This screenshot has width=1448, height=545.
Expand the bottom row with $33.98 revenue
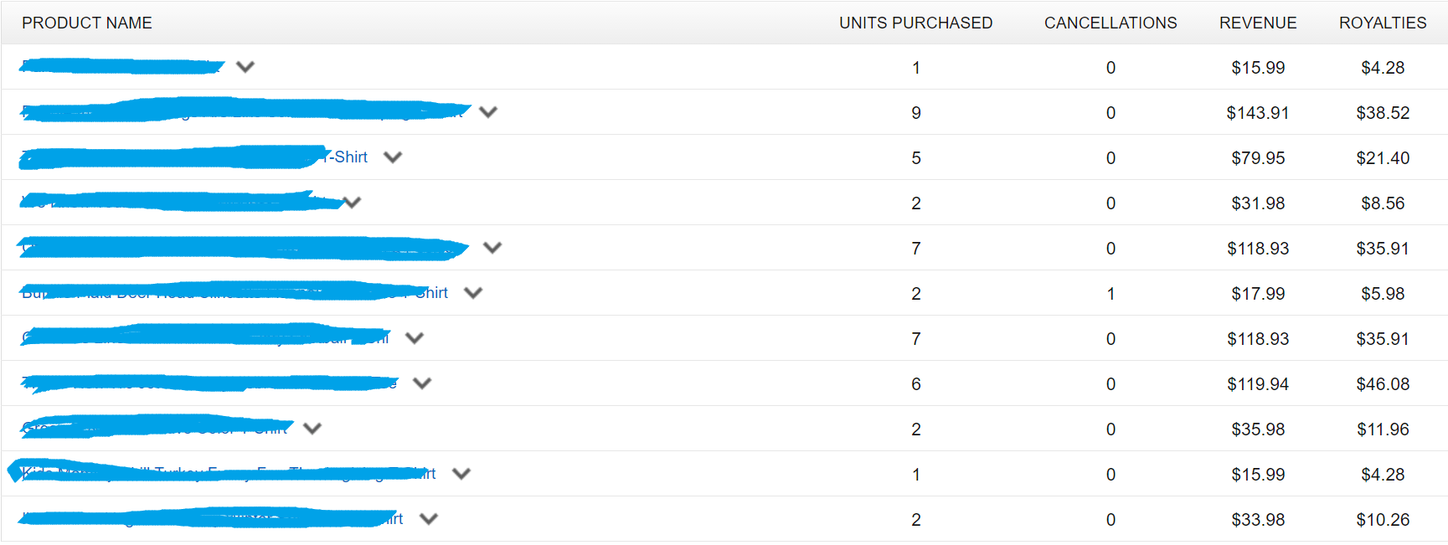(x=429, y=519)
